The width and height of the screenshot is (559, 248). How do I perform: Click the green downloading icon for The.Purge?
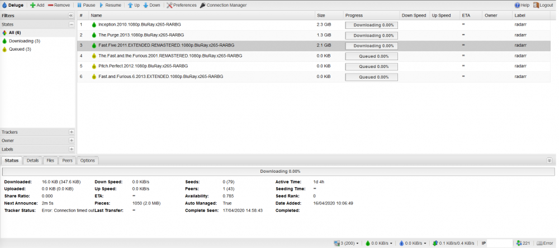click(94, 35)
